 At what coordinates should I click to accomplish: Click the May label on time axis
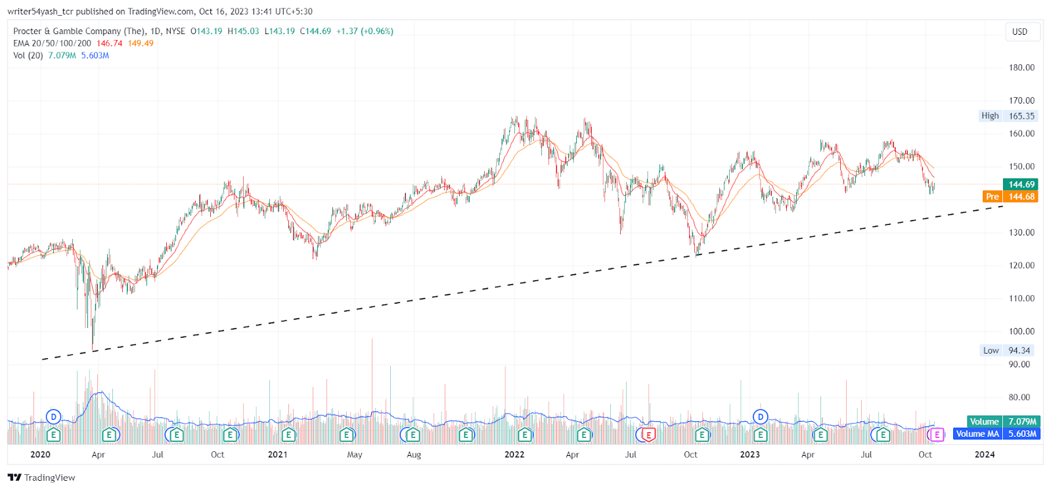[355, 455]
